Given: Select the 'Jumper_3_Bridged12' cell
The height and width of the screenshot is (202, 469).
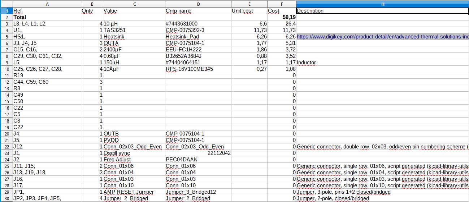Looking at the screenshot, I should [x=198, y=192].
